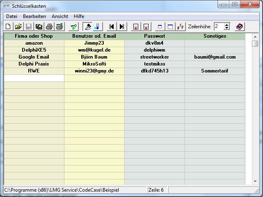Open a file with the folder icon
The height and width of the screenshot is (197, 263).
pyautogui.click(x=18, y=27)
